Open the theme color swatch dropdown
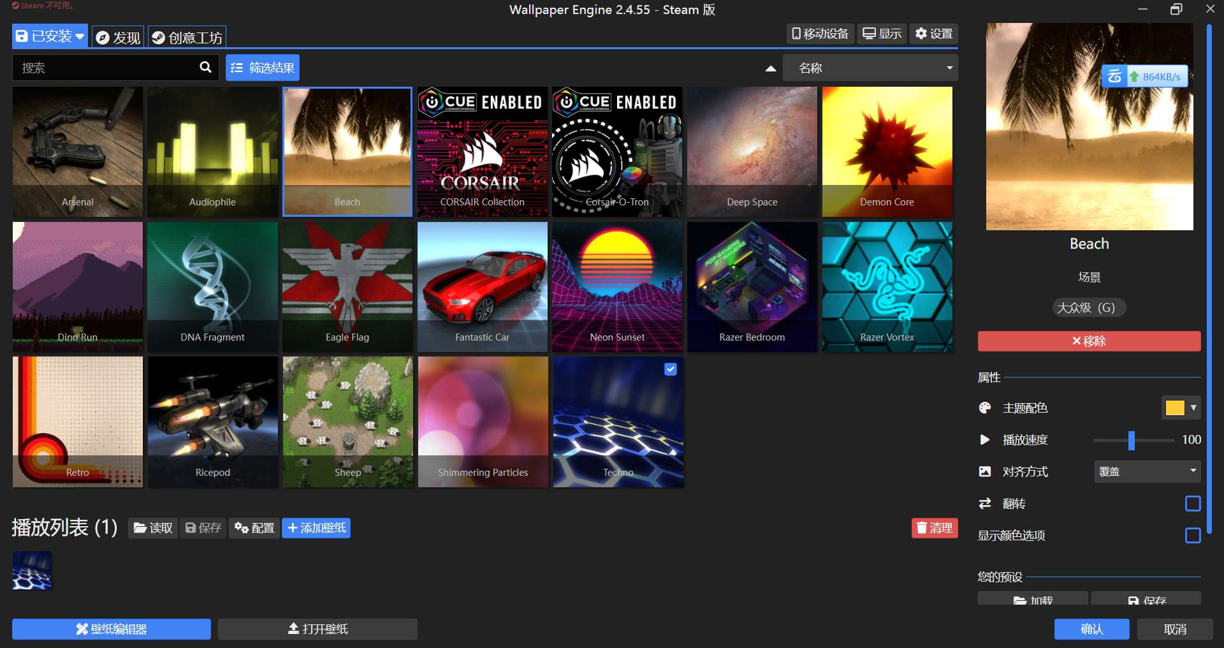The image size is (1224, 648). [1181, 408]
